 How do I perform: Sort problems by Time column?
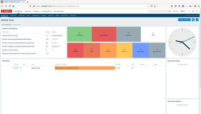16,64
